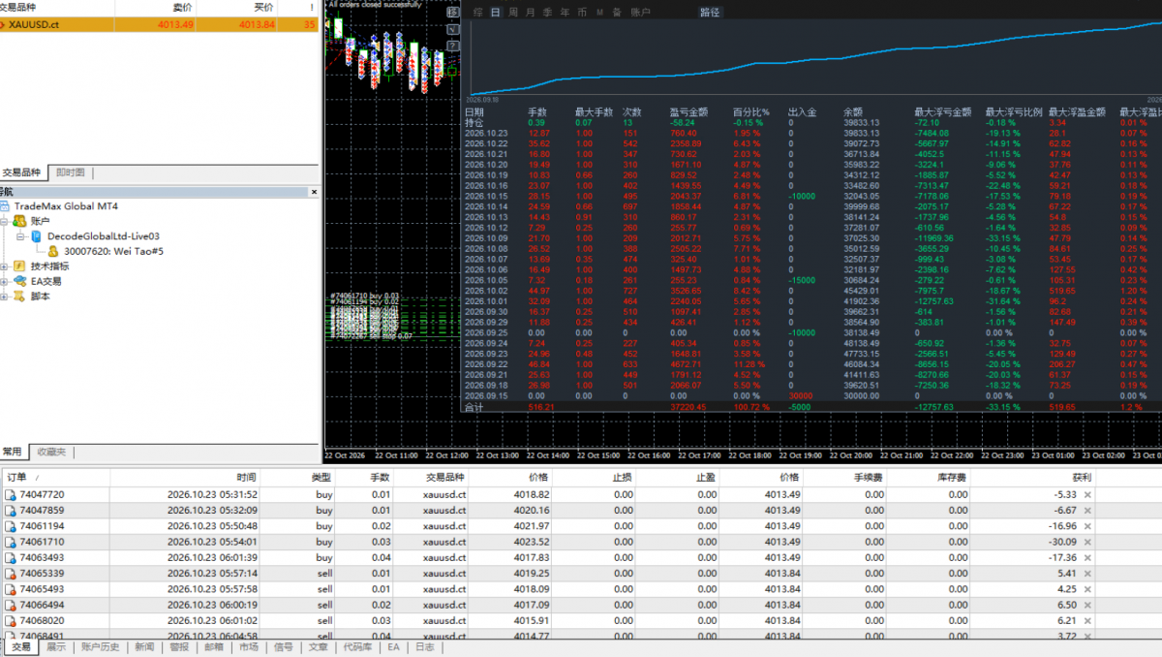Click buy order 74061710 row icon

coord(11,542)
